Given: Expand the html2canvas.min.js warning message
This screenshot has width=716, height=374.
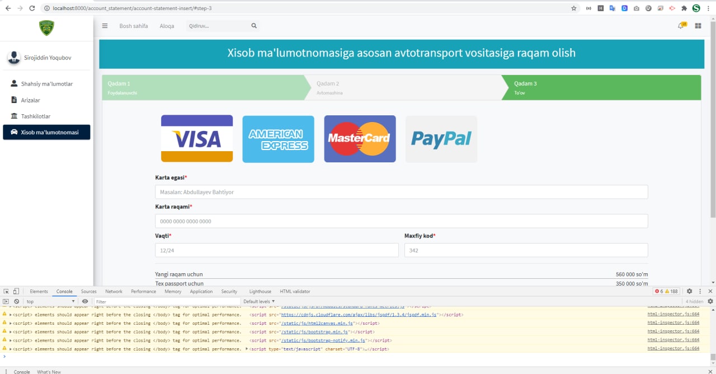Looking at the screenshot, I should [11, 323].
